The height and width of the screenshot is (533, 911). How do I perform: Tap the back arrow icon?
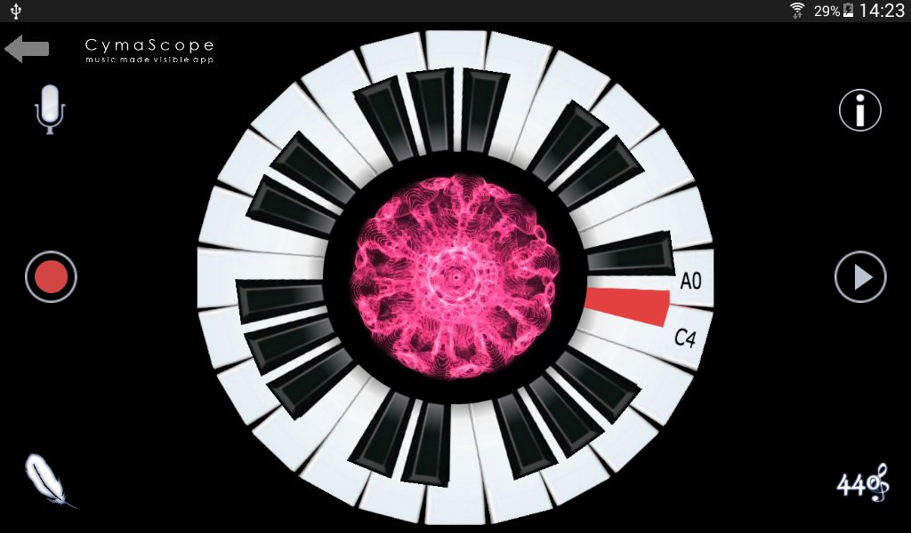pos(27,48)
